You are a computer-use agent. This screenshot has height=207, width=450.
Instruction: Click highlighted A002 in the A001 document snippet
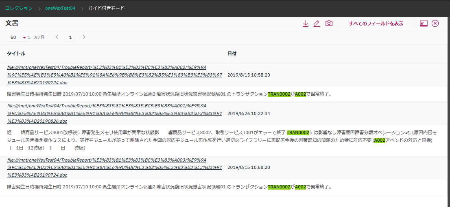[x=380, y=141]
